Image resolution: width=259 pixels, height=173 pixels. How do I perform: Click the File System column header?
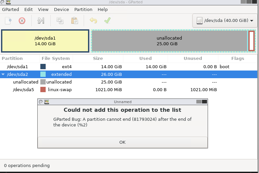[x=56, y=58]
